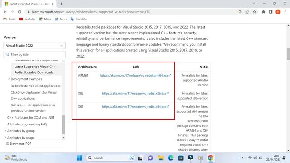Open the Windows Start menu

click(80, 158)
